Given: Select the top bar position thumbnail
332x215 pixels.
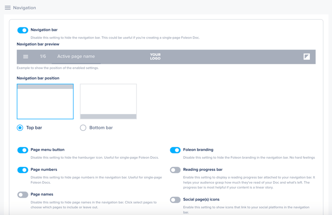Looking at the screenshot, I should click(x=45, y=101).
